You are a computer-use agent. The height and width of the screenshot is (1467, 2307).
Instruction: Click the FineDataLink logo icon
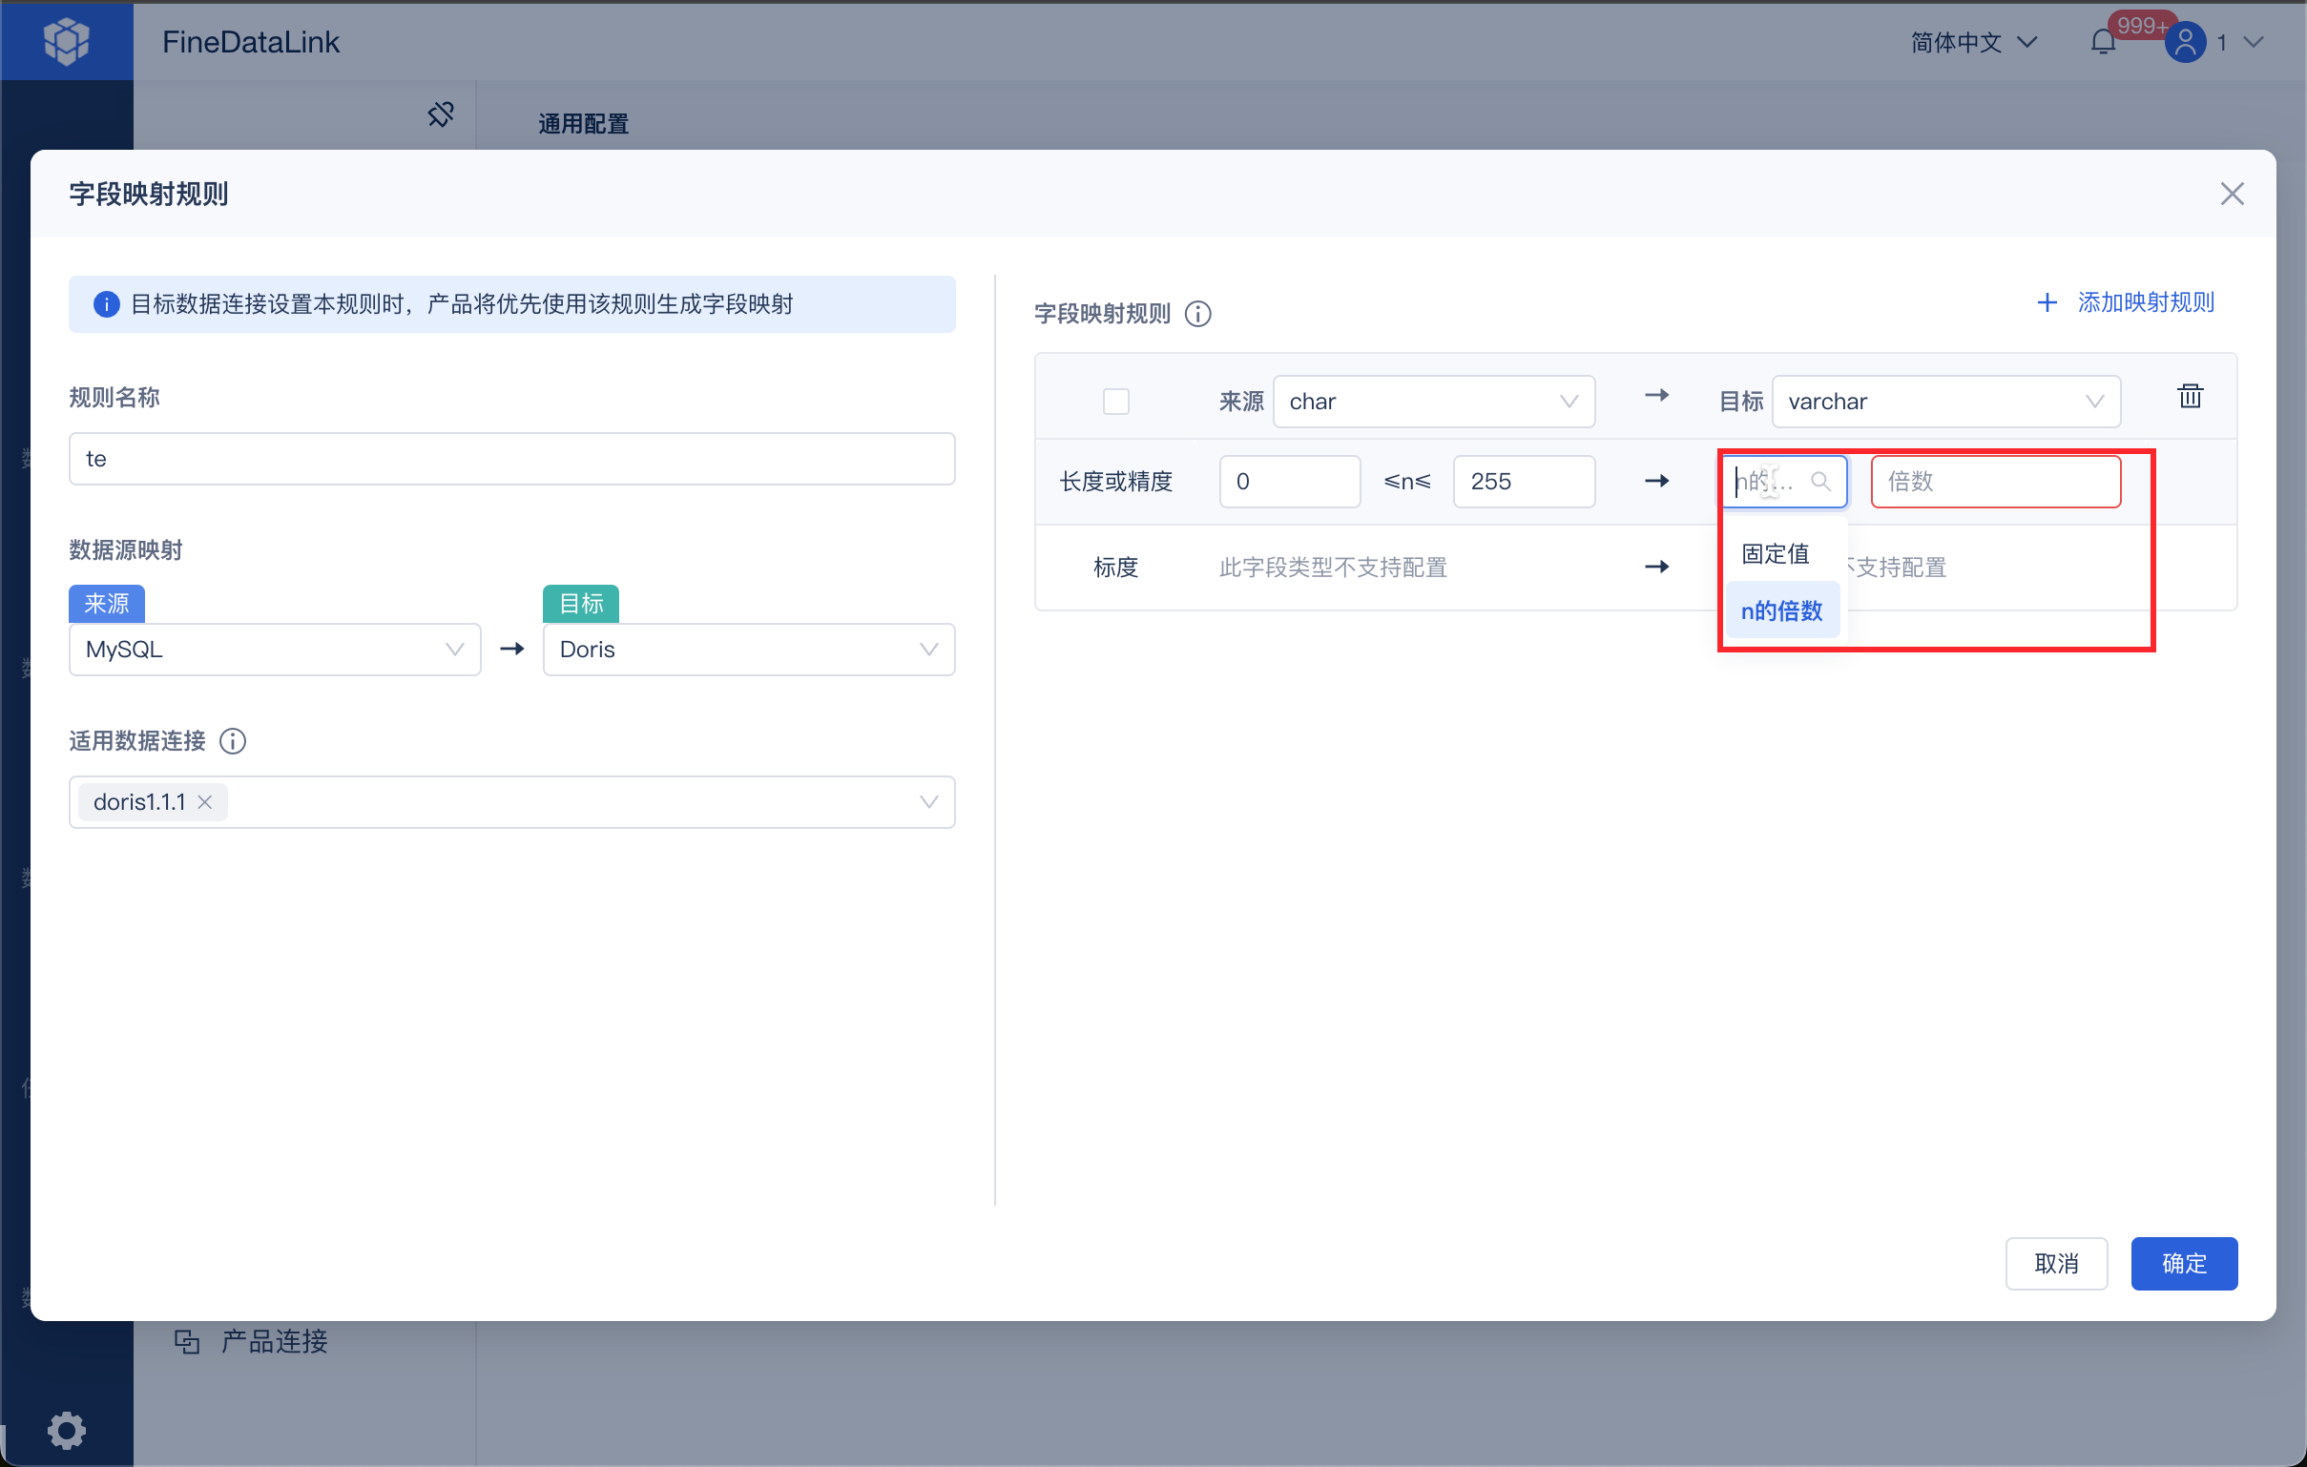[66, 41]
